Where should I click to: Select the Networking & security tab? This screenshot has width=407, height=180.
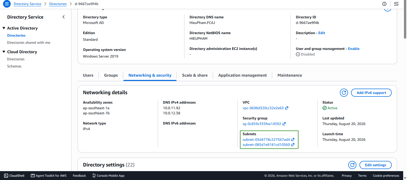(x=150, y=75)
